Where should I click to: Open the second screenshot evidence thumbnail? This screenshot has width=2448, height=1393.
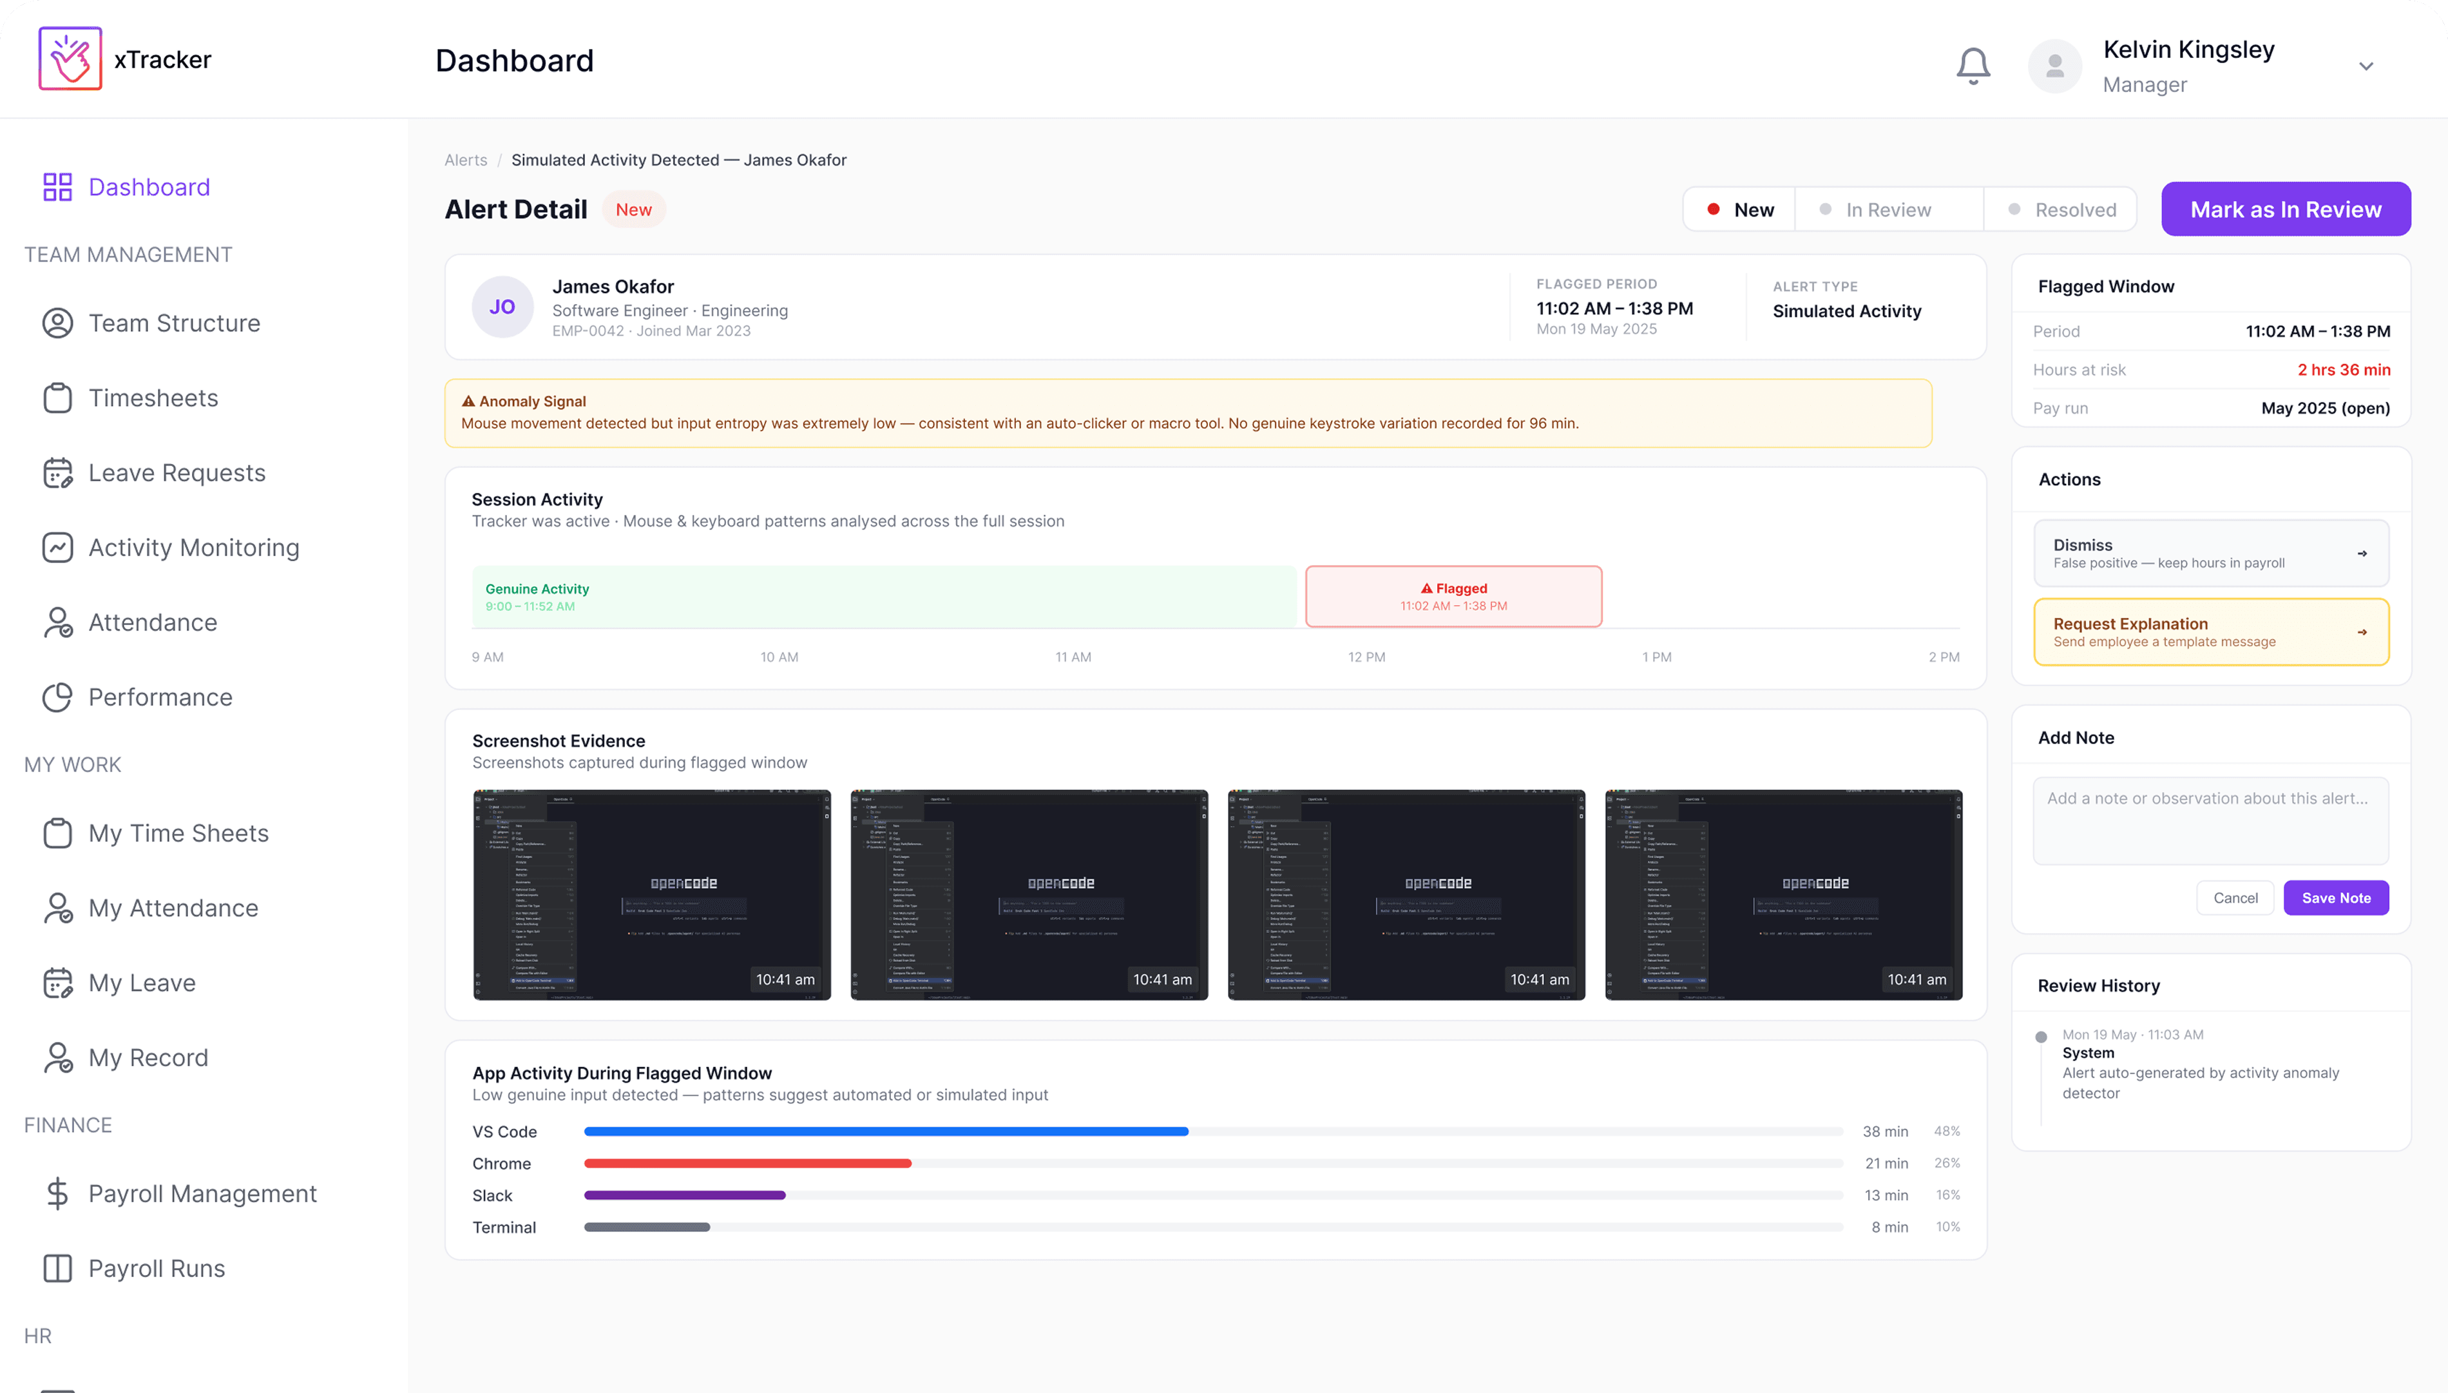1028,894
